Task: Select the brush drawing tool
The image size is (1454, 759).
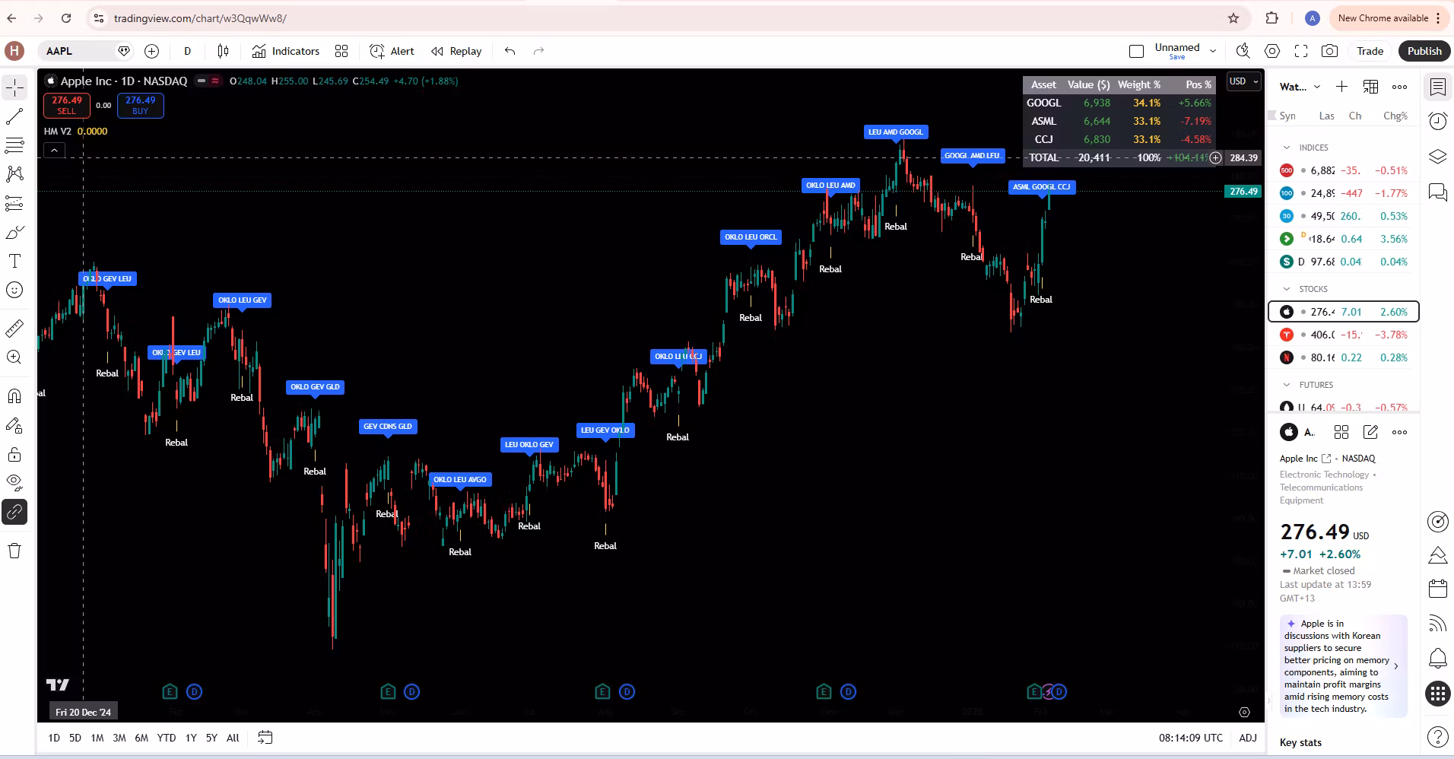Action: [x=14, y=232]
